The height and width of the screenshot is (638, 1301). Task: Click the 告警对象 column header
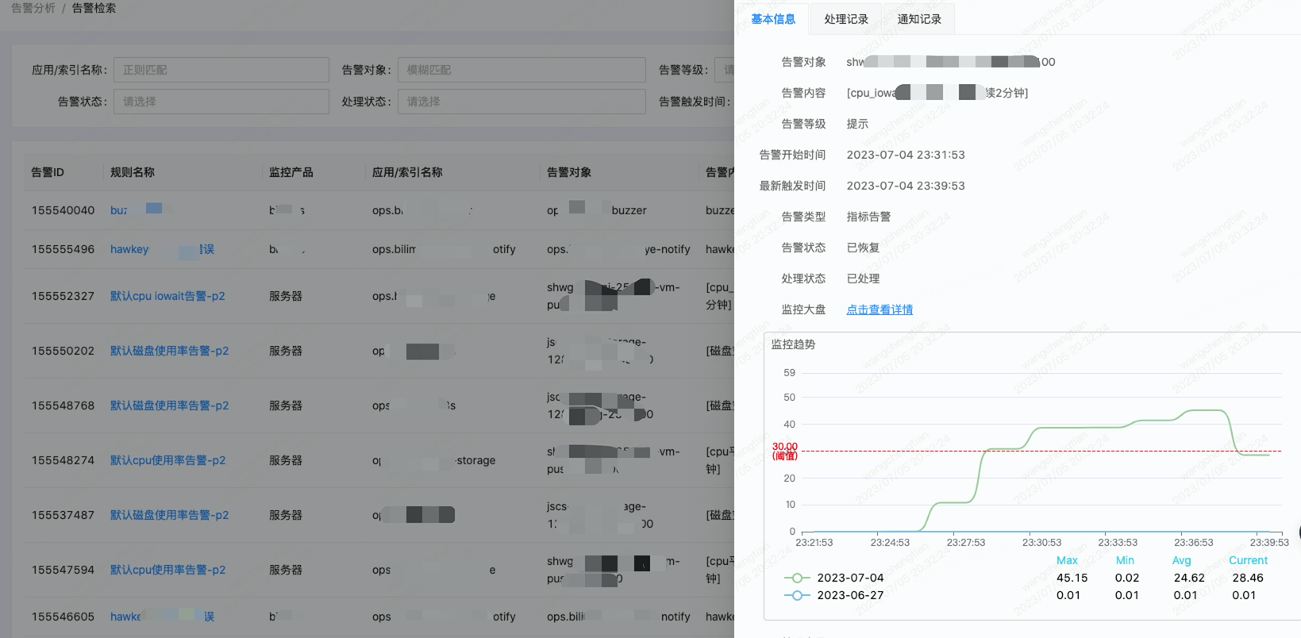(568, 172)
